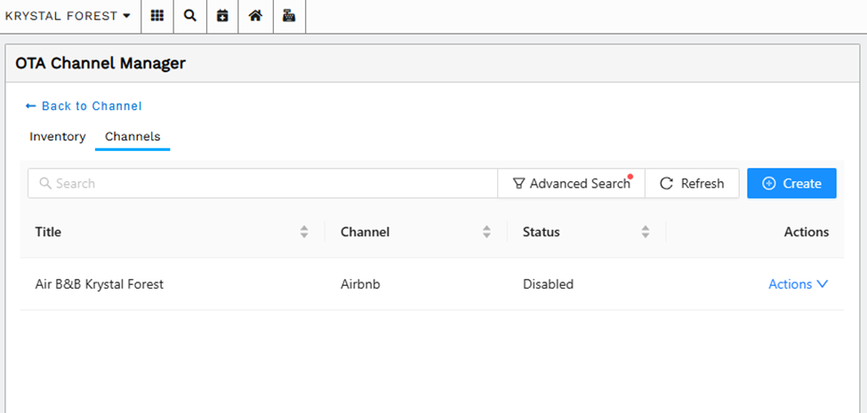Follow the Back to Channel link
Viewport: 867px width, 413px height.
[x=84, y=106]
